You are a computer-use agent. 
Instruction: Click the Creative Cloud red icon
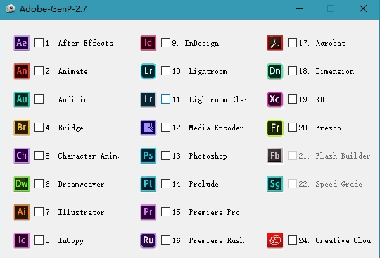click(275, 240)
